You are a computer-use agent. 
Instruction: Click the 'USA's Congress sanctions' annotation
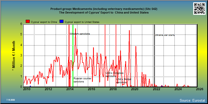[x=114, y=75]
